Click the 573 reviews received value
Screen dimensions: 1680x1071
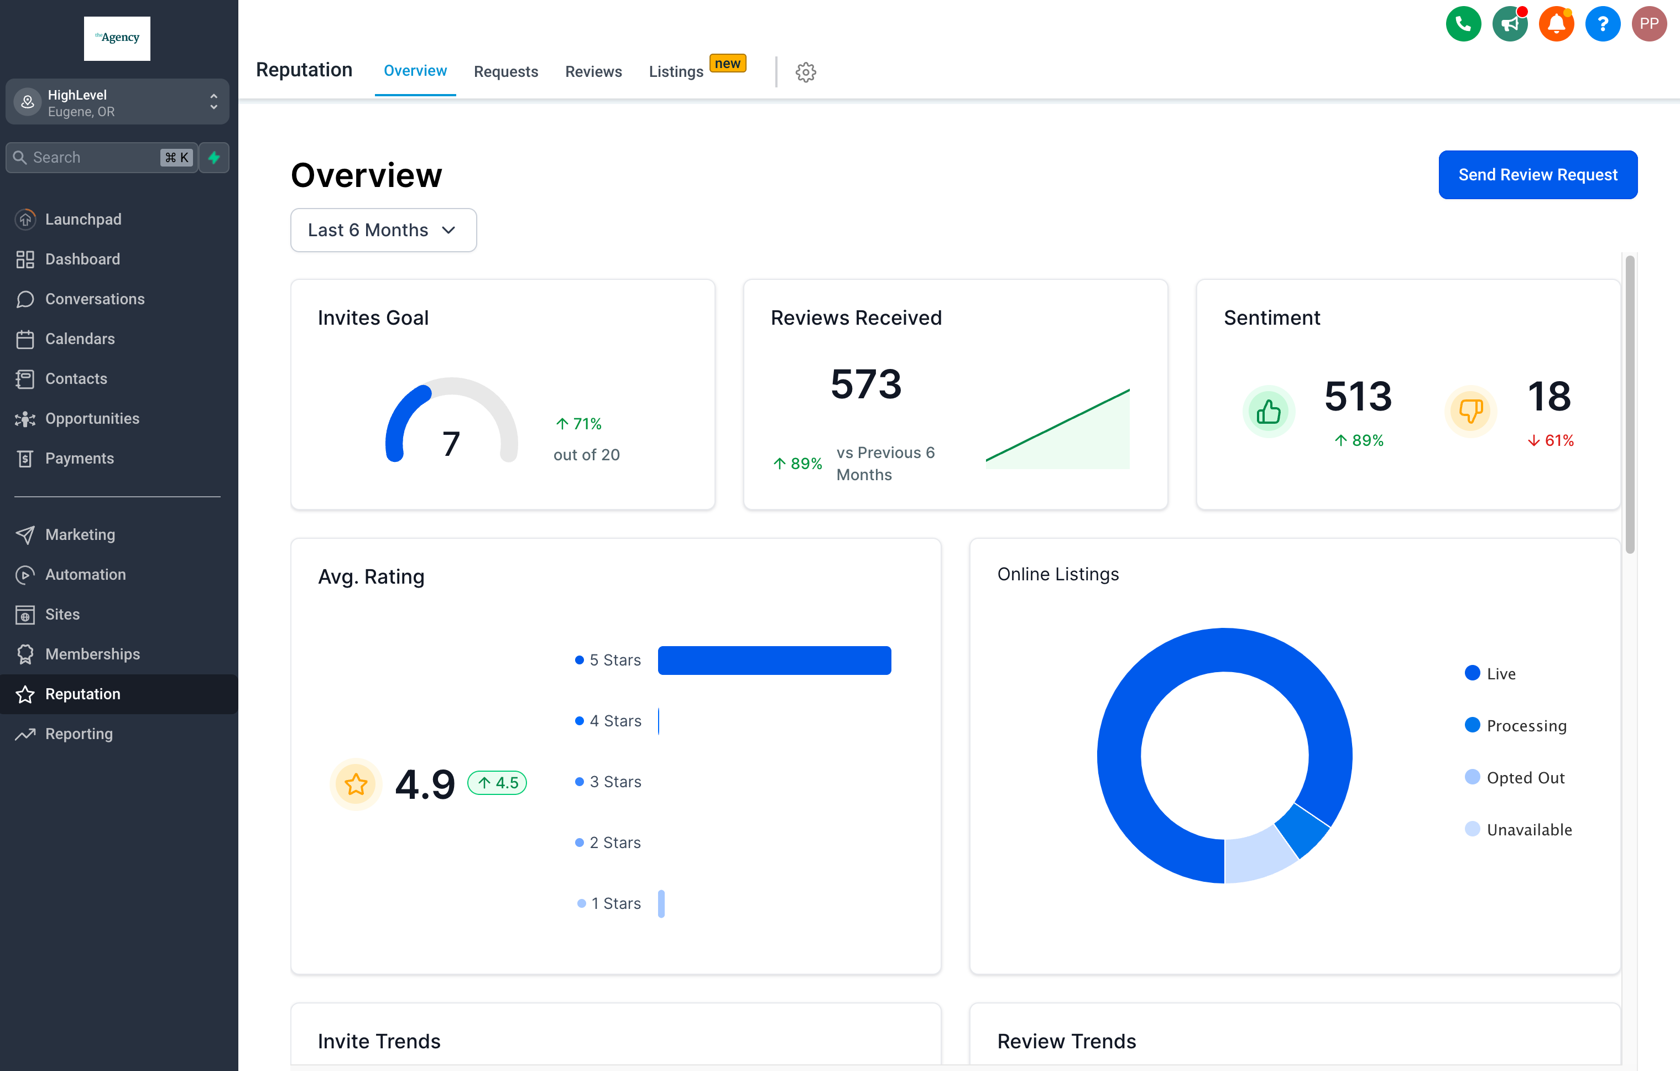pos(866,384)
